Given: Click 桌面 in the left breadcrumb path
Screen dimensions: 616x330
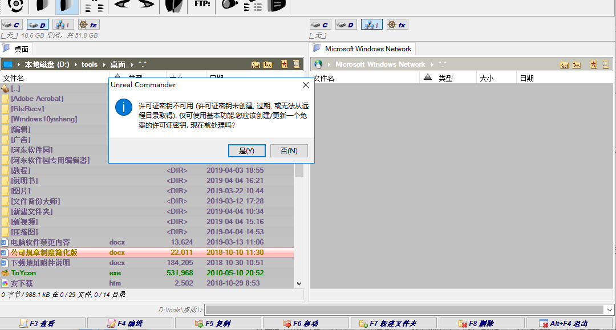Looking at the screenshot, I should point(118,64).
